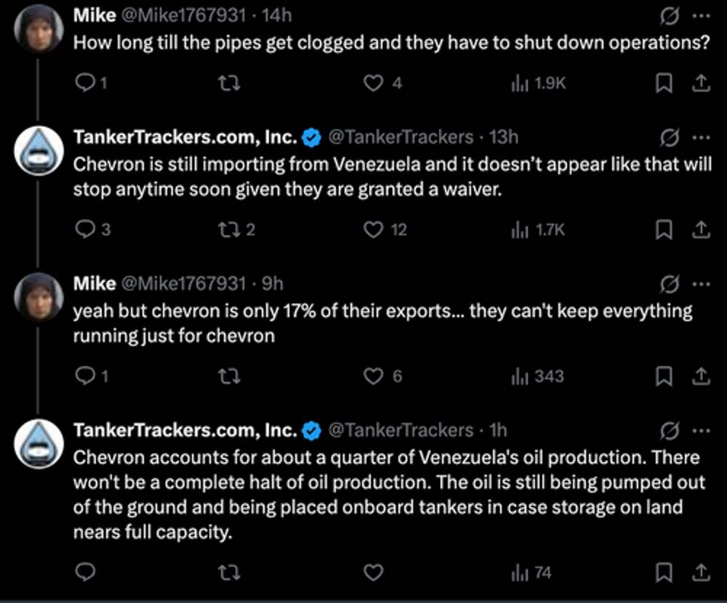Open more menu on TankerTrackers 13h tweet
The width and height of the screenshot is (727, 603).
coord(699,137)
